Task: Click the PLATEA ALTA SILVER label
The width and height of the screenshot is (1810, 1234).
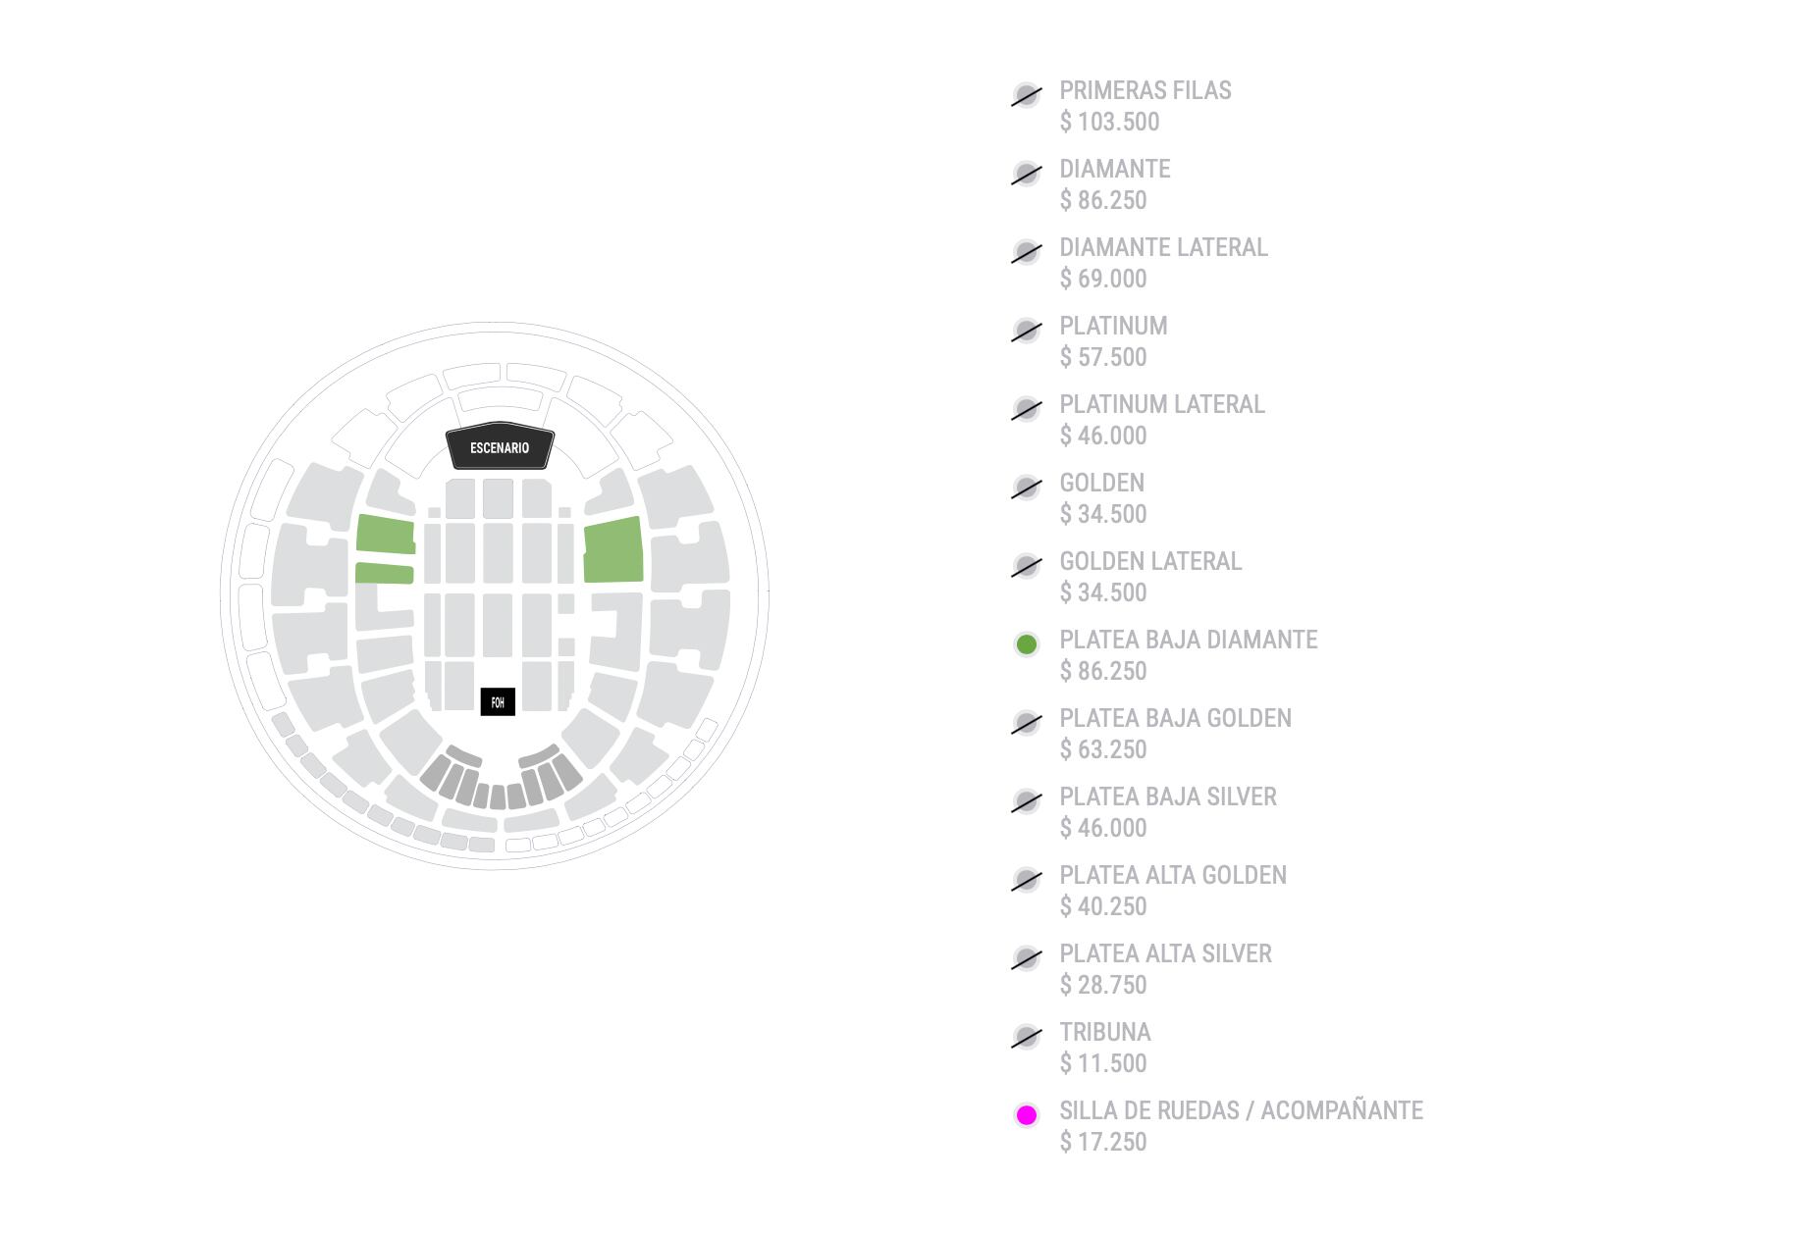Action: tap(1164, 953)
